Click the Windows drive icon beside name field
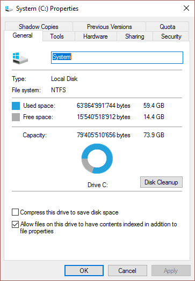The height and width of the screenshot is (281, 195). coord(20,58)
